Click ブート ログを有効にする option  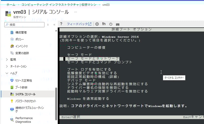pyautogui.click(x=89, y=69)
